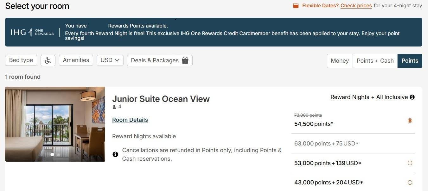Click second carousel dot on room photo
This screenshot has height=192, width=428.
[58, 155]
